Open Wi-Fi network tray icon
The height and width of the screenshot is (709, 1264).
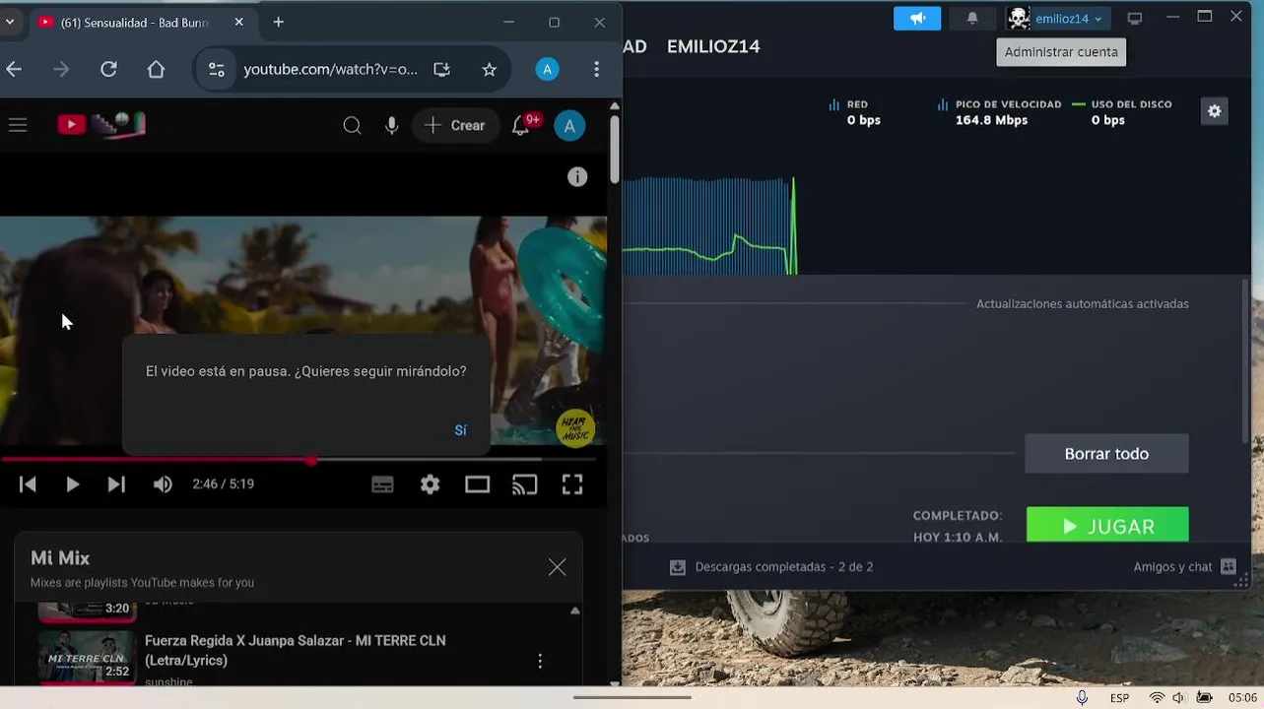(1157, 697)
